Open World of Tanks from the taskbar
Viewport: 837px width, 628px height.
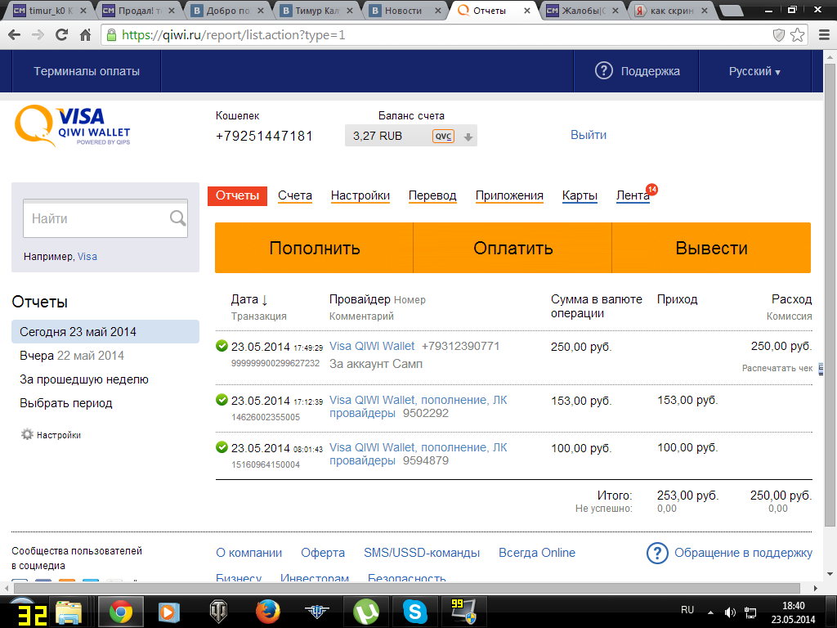(x=219, y=612)
